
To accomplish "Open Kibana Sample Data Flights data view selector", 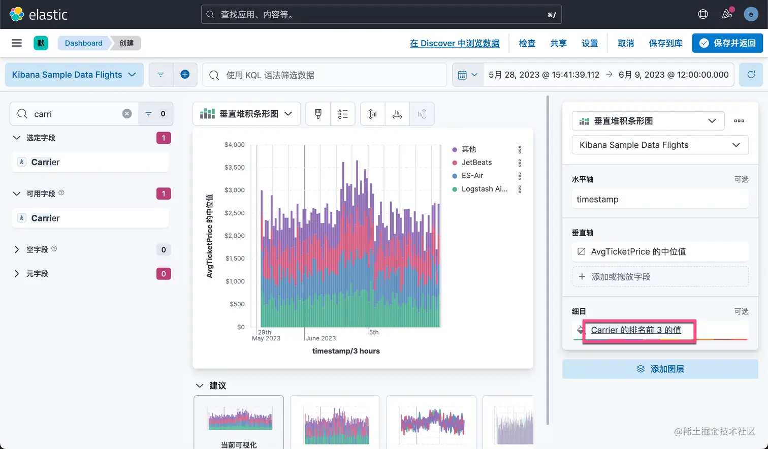I will (x=74, y=75).
